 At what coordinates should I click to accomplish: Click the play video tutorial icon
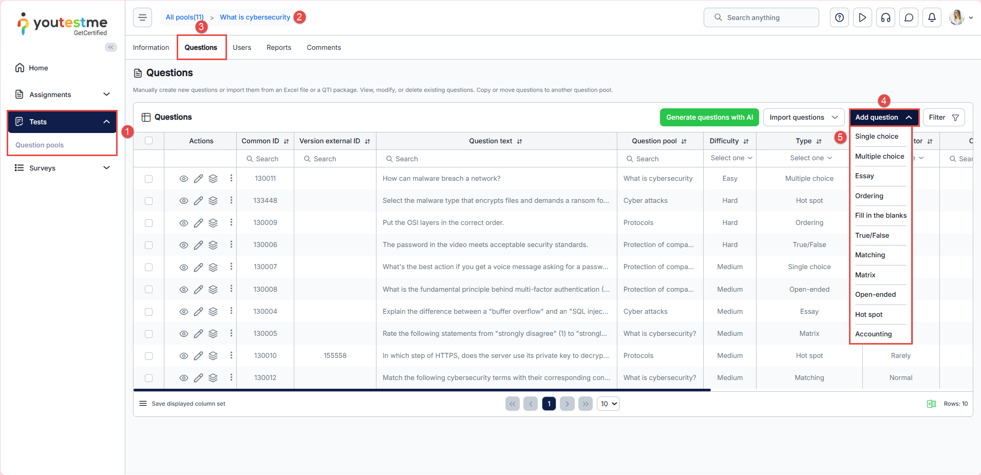coord(862,17)
